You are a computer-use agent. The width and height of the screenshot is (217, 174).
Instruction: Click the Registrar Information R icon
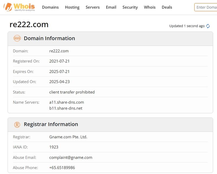tap(17, 125)
